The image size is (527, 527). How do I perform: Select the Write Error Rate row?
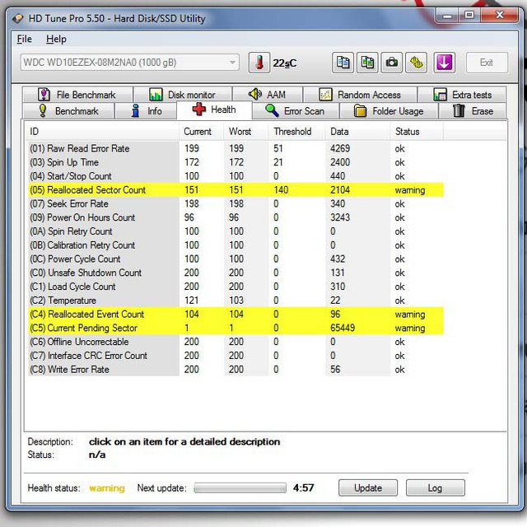click(x=236, y=369)
